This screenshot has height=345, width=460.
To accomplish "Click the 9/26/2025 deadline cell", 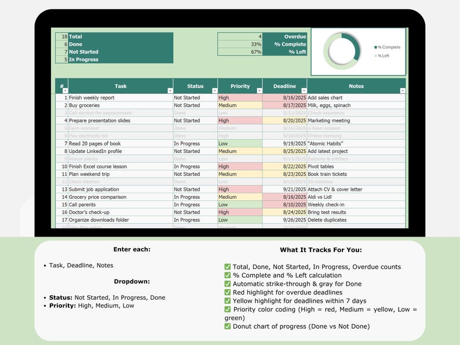I will (x=284, y=220).
